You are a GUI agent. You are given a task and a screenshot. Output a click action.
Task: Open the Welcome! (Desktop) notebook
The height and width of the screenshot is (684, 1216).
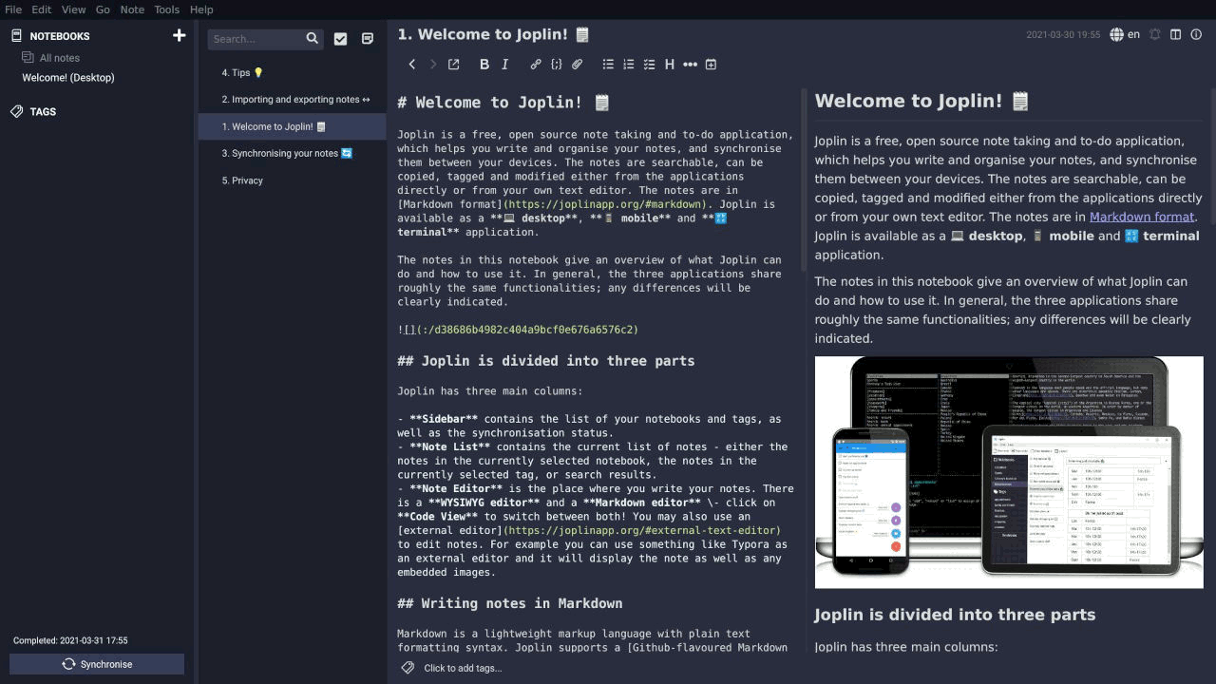(x=68, y=78)
